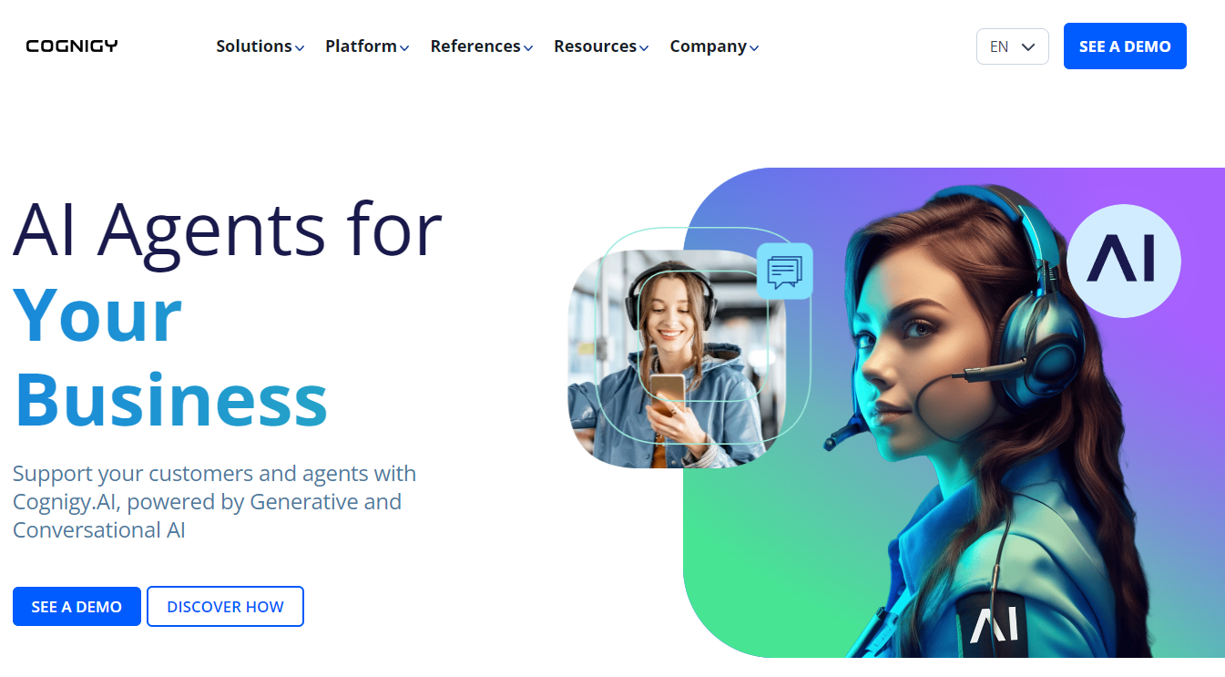Click the chevron beside Solutions

pyautogui.click(x=300, y=48)
